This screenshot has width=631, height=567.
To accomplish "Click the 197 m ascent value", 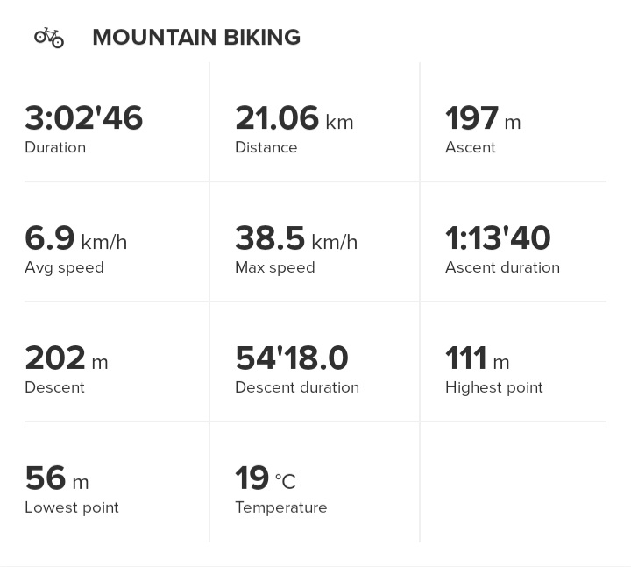I will (483, 118).
